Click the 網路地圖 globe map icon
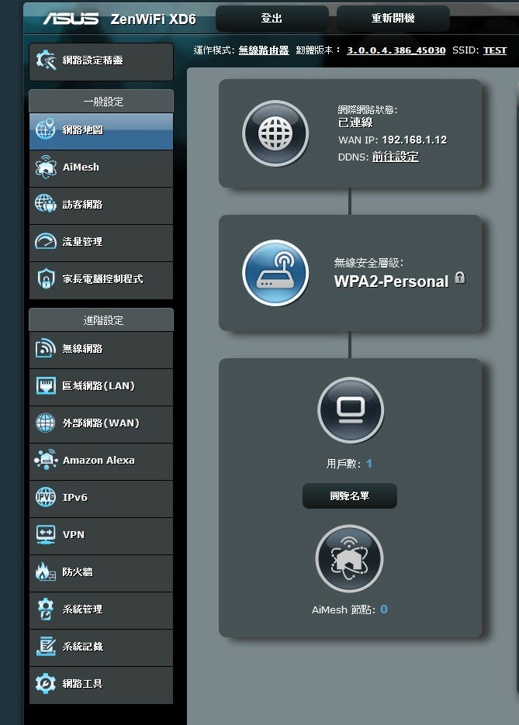This screenshot has height=725, width=519. [x=45, y=129]
